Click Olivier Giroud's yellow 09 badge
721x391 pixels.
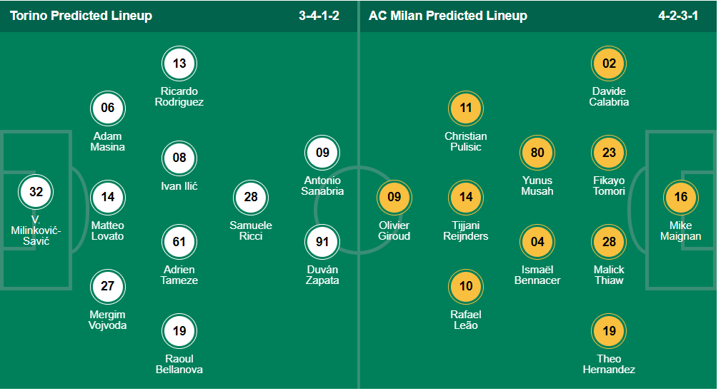click(394, 197)
